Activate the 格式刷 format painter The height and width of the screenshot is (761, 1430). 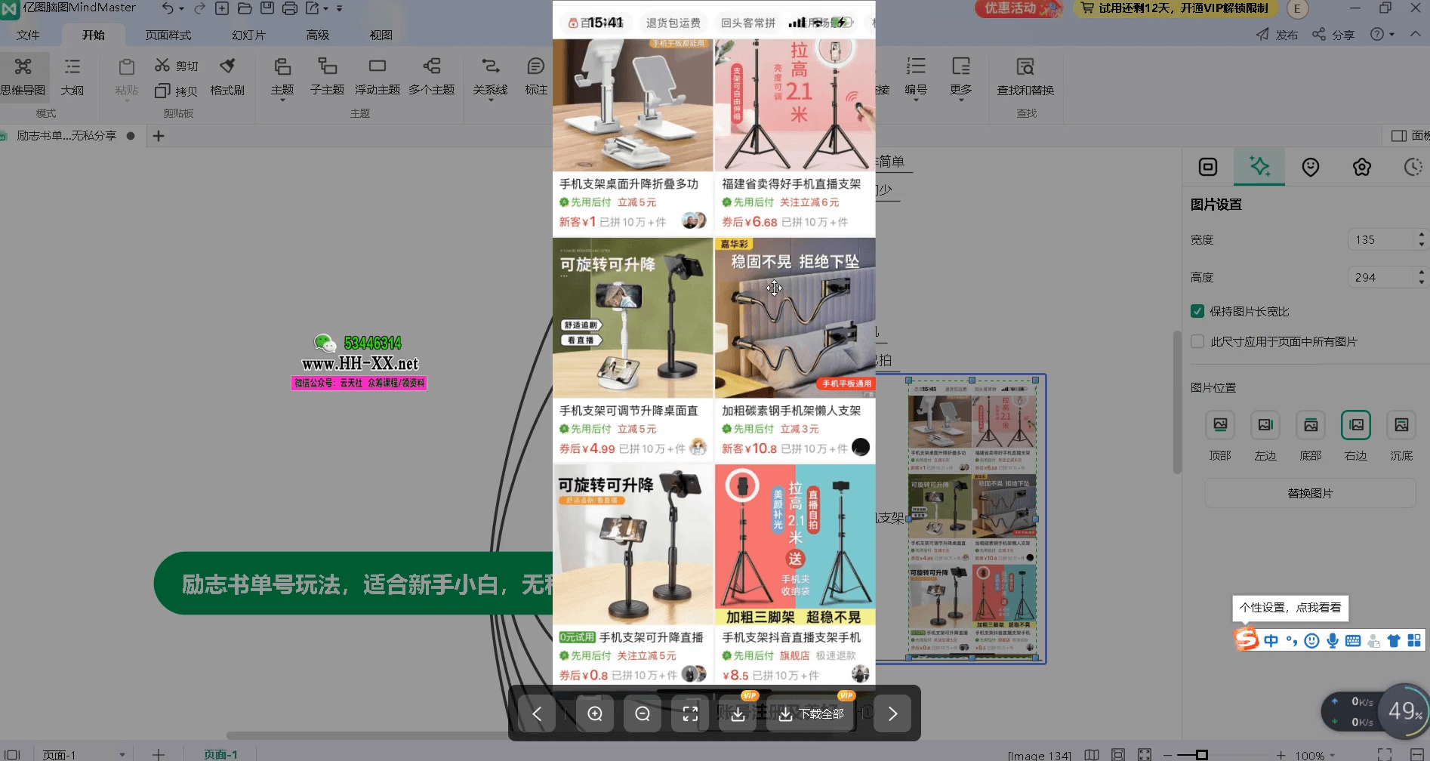click(x=227, y=77)
